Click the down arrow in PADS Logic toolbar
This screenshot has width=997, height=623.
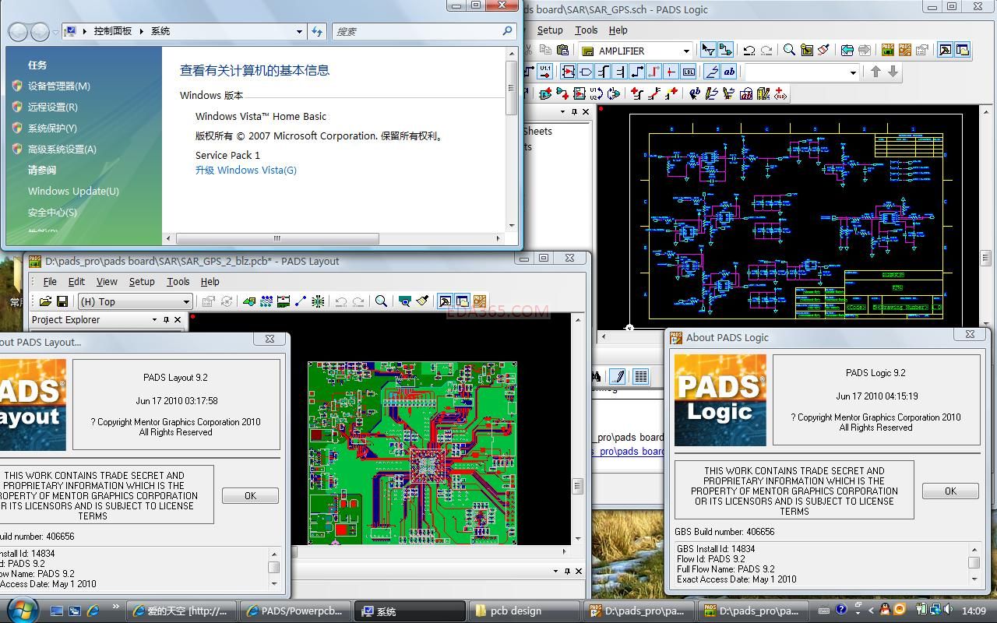[x=893, y=72]
